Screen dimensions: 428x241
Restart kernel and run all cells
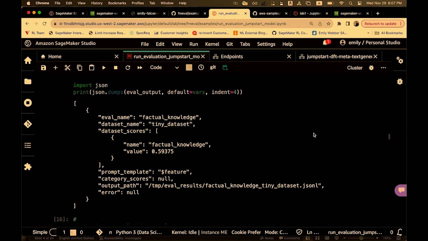pyautogui.click(x=140, y=67)
